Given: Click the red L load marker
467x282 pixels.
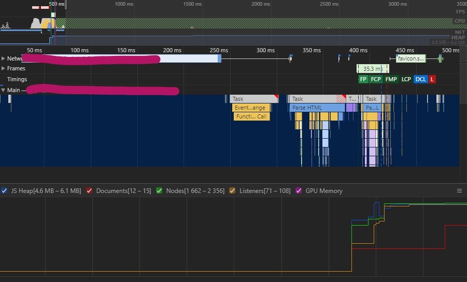Looking at the screenshot, I should click(432, 79).
